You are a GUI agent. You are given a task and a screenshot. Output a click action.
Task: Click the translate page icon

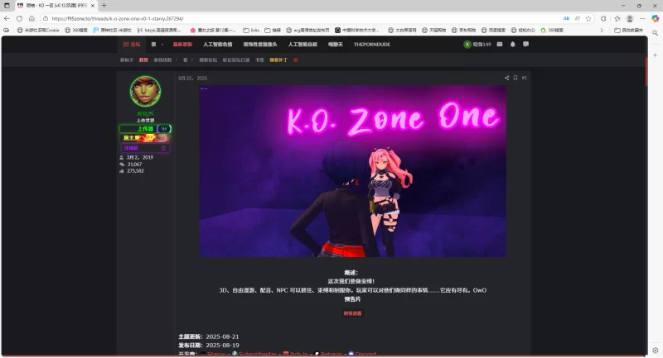[x=566, y=18]
